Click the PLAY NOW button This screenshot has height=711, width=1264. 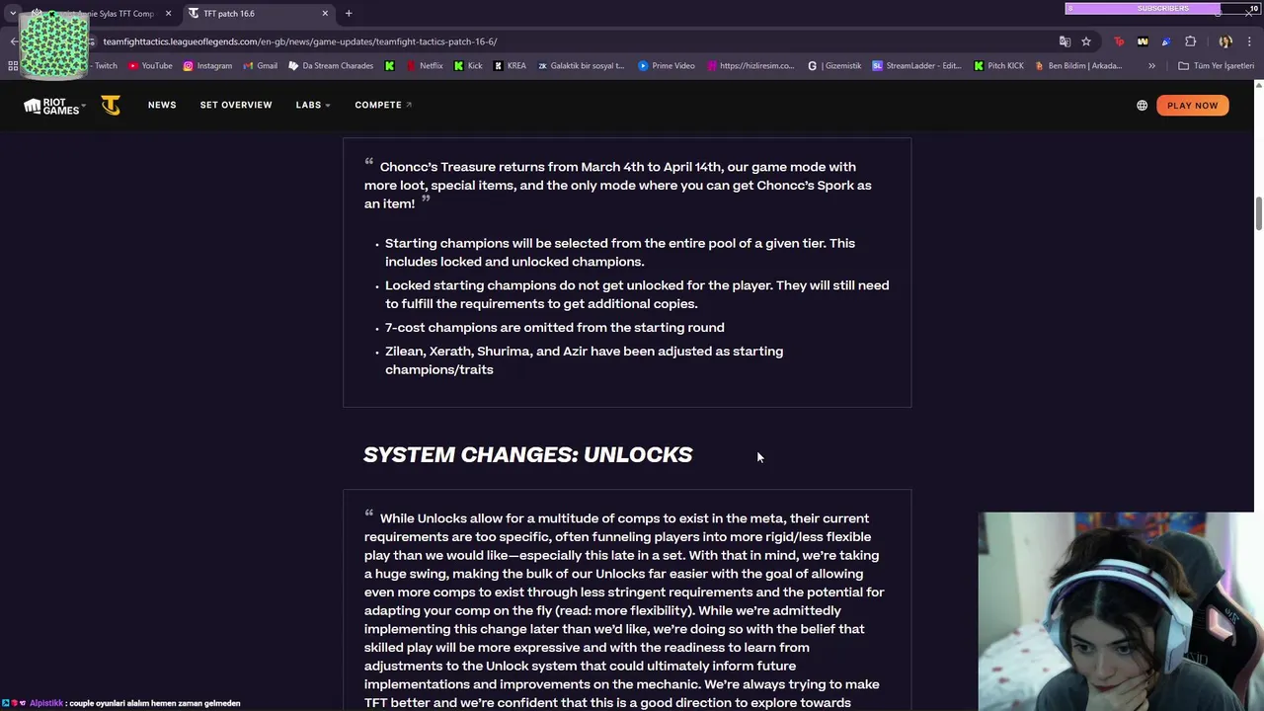point(1192,106)
